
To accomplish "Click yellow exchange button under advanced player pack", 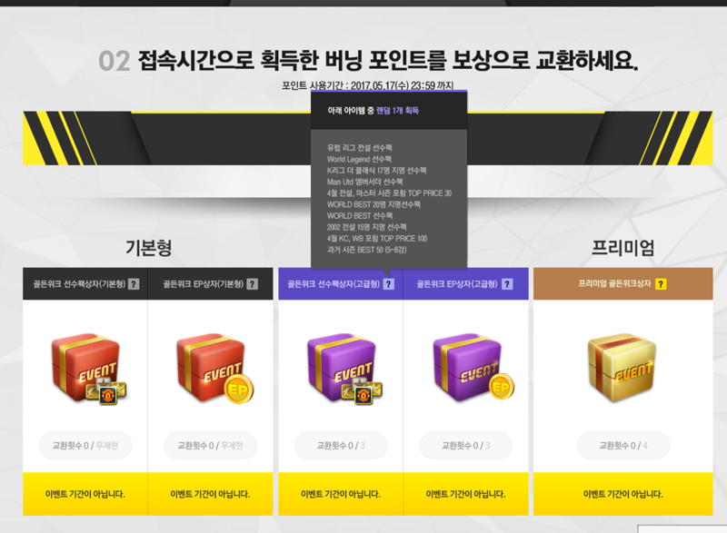I will (x=341, y=494).
